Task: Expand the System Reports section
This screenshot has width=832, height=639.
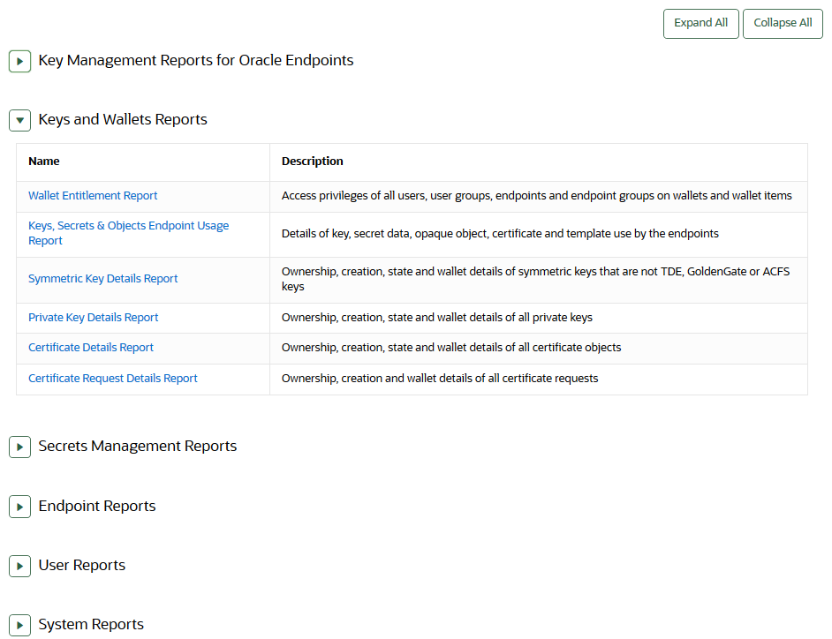Action: coord(19,625)
